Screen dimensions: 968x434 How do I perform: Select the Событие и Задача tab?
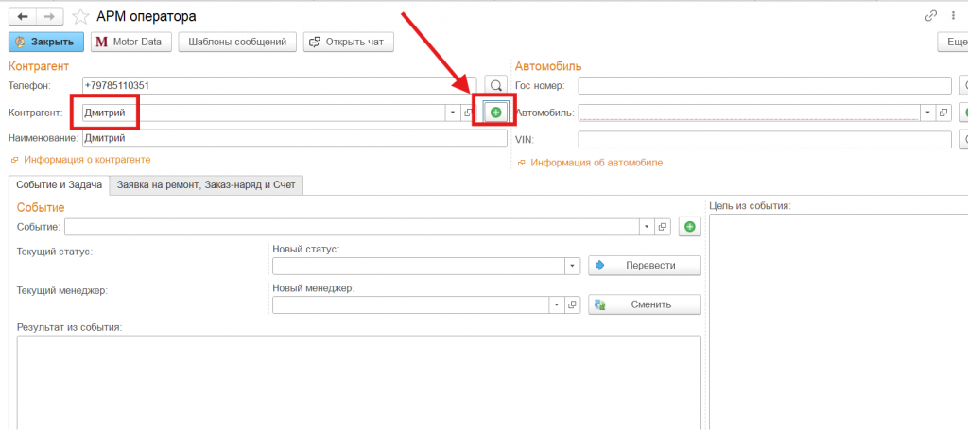pos(59,185)
